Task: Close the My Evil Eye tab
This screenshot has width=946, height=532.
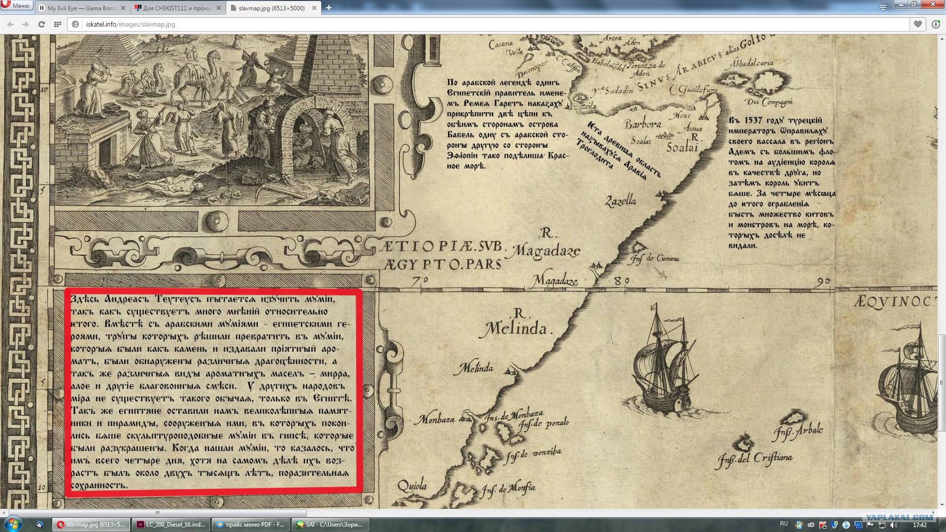Action: 123,8
